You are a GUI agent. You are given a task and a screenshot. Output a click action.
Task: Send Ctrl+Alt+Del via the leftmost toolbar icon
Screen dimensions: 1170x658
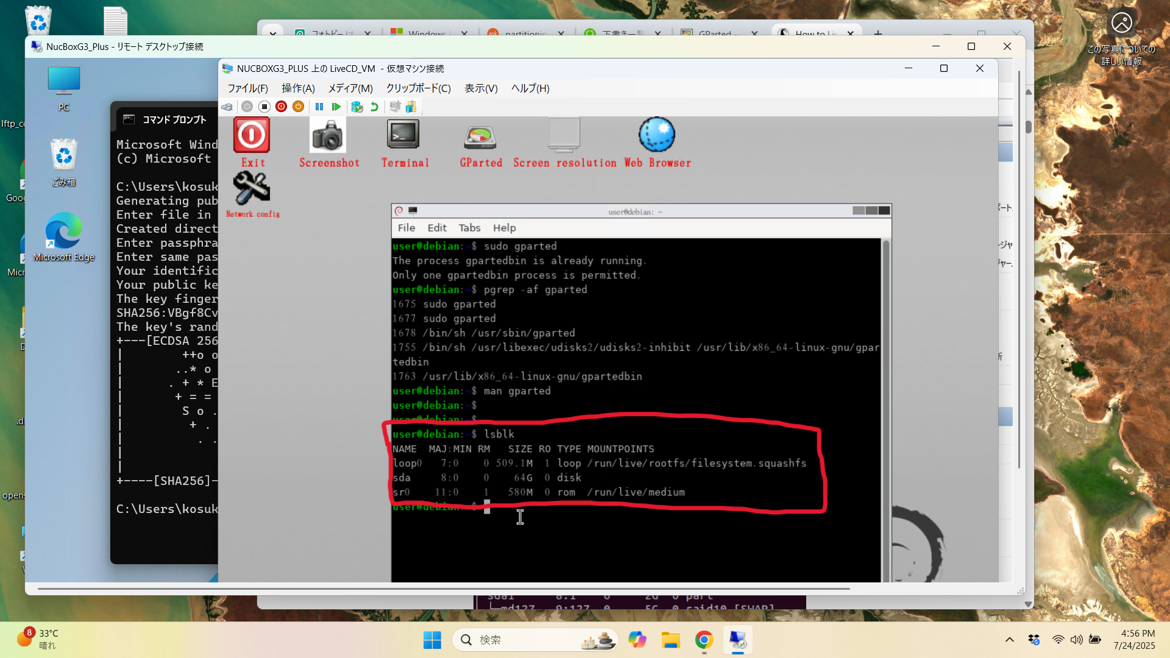pos(227,107)
